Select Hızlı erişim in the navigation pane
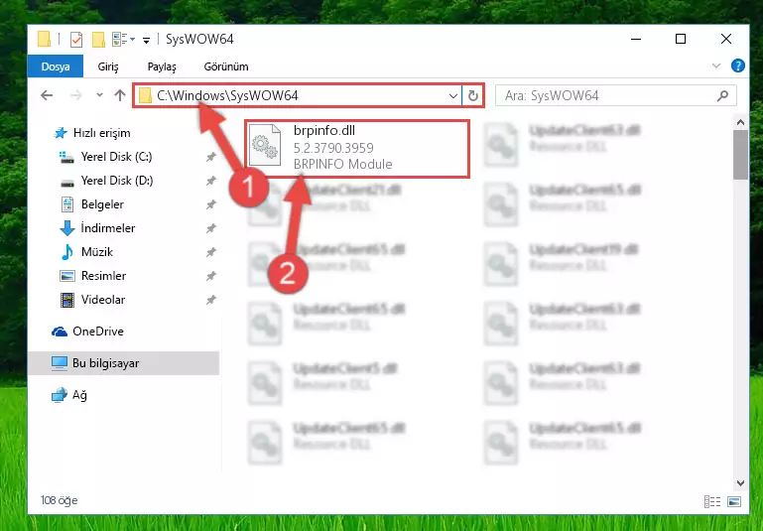The height and width of the screenshot is (531, 763). pos(102,133)
